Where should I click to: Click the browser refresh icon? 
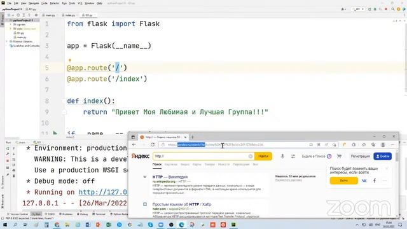(153, 144)
